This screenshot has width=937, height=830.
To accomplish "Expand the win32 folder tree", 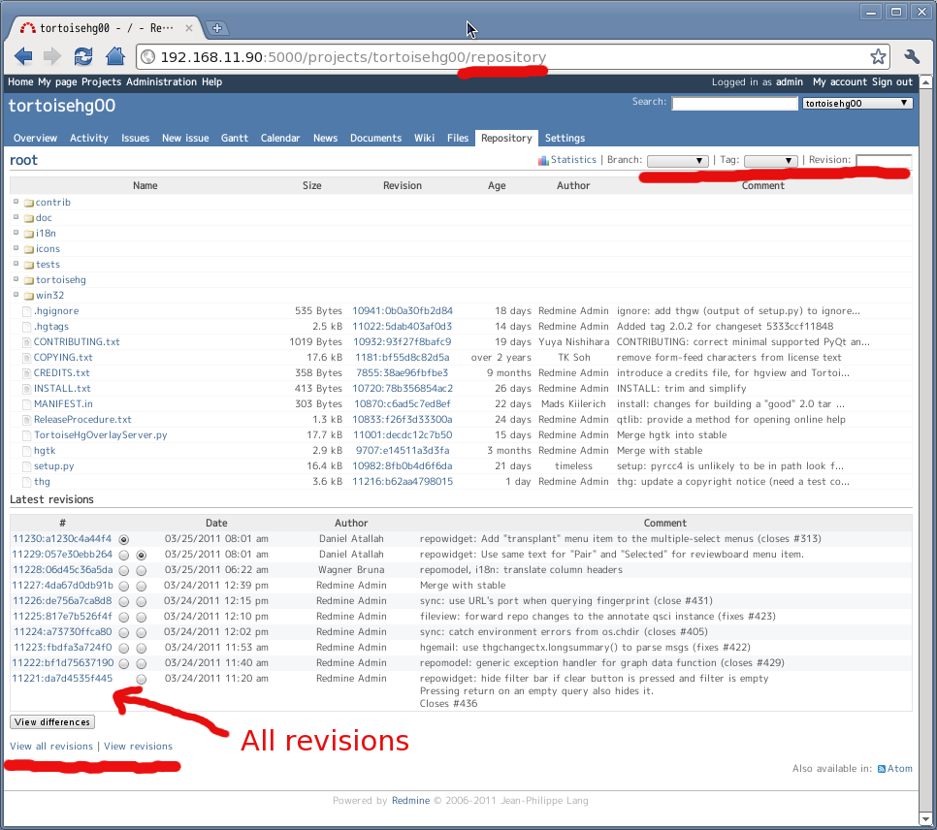I will pos(16,295).
